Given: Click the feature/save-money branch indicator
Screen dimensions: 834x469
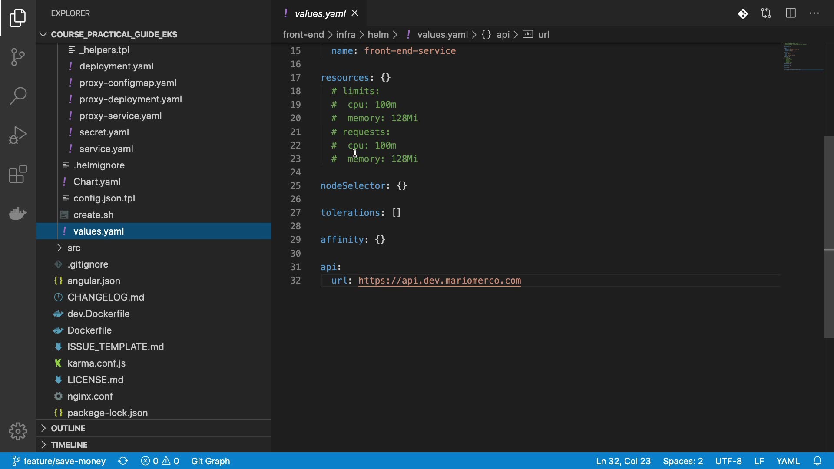Looking at the screenshot, I should pyautogui.click(x=59, y=461).
